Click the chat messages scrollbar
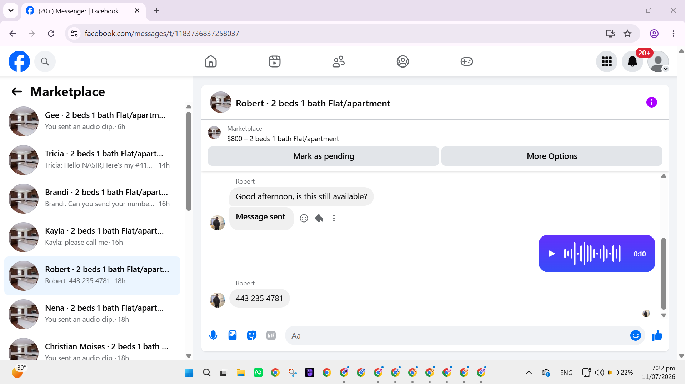The width and height of the screenshot is (685, 384). coord(664,274)
